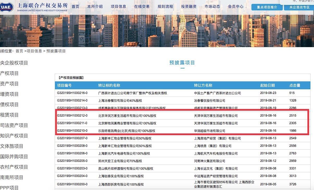This screenshot has width=314, height=190.
Task: Go to 在线交易 in navigation bar
Action: point(142,7)
